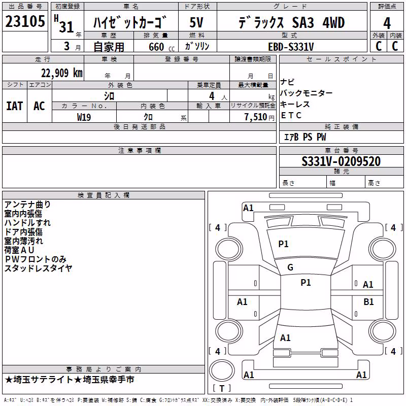
Task: Click displacement value 660 cc
Action: 162,47
